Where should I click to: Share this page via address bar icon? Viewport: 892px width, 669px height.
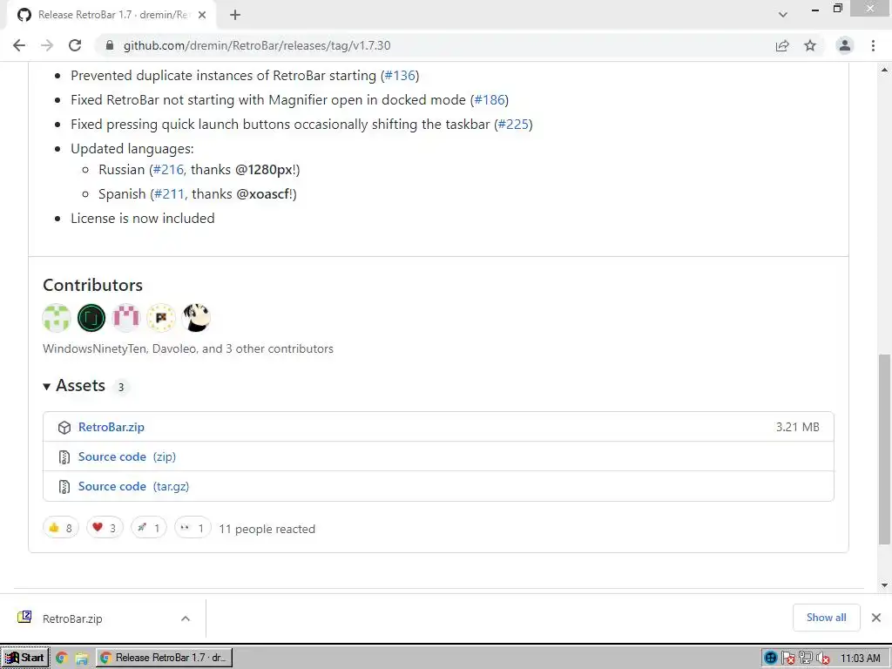(782, 45)
